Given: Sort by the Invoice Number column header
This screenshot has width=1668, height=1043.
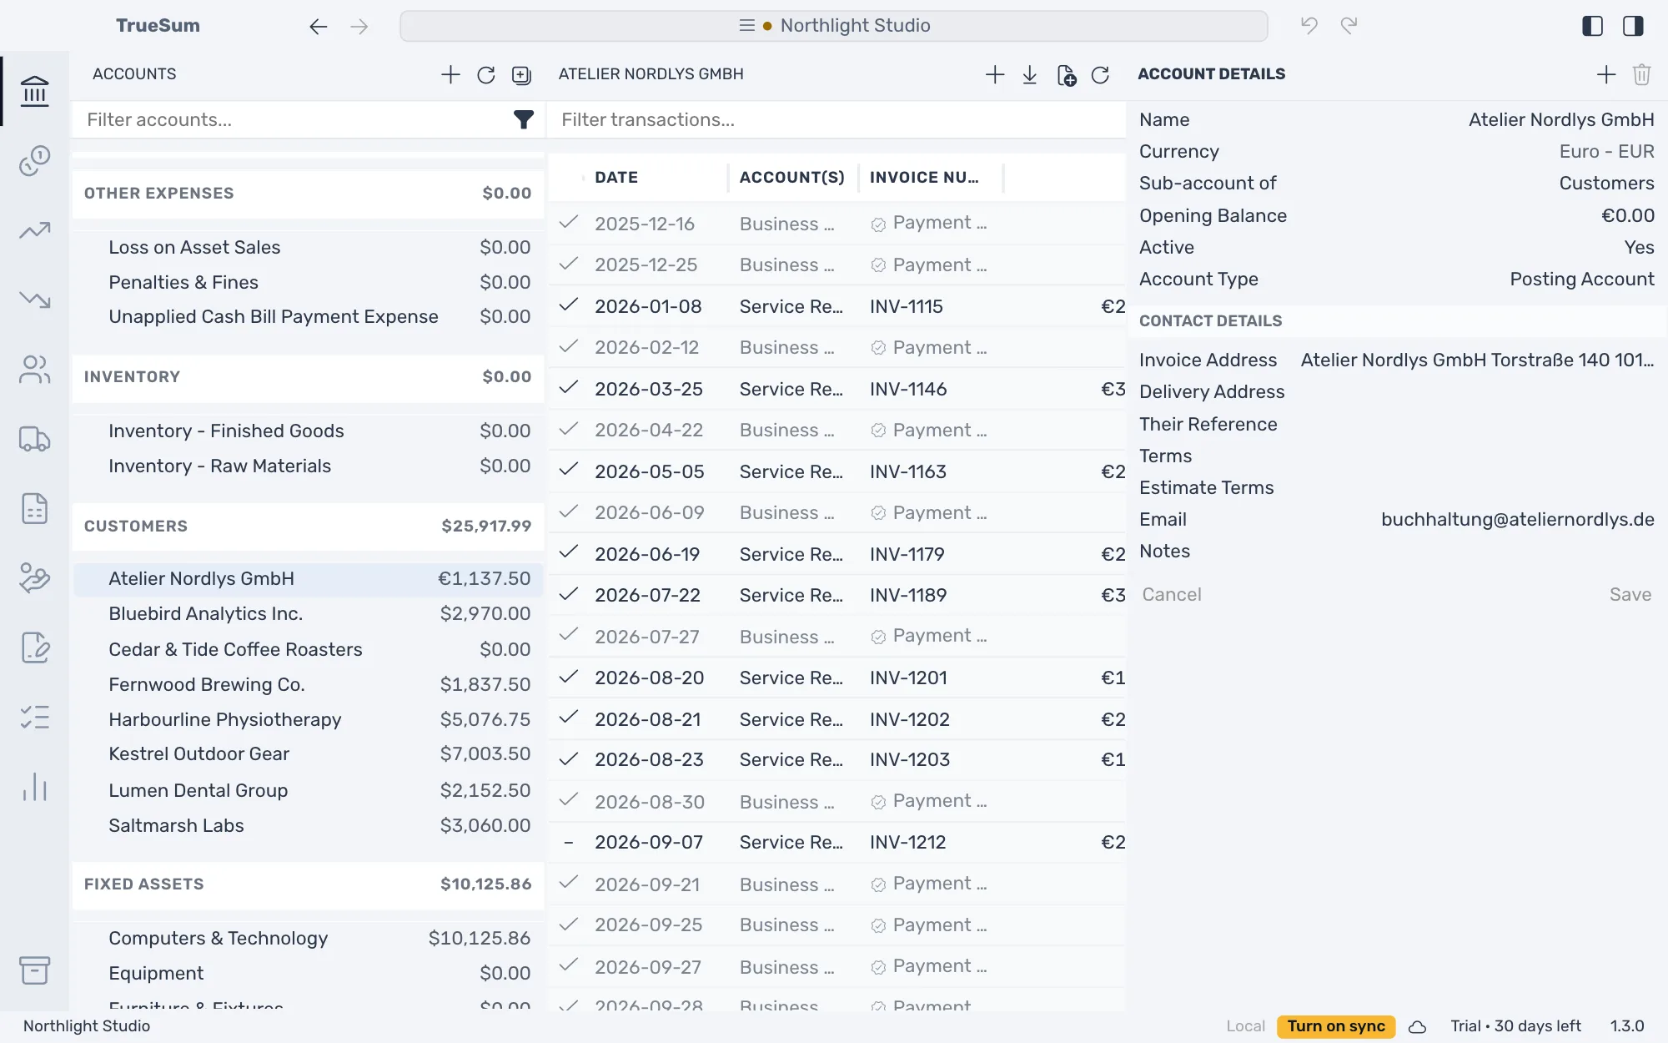Looking at the screenshot, I should pyautogui.click(x=924, y=178).
